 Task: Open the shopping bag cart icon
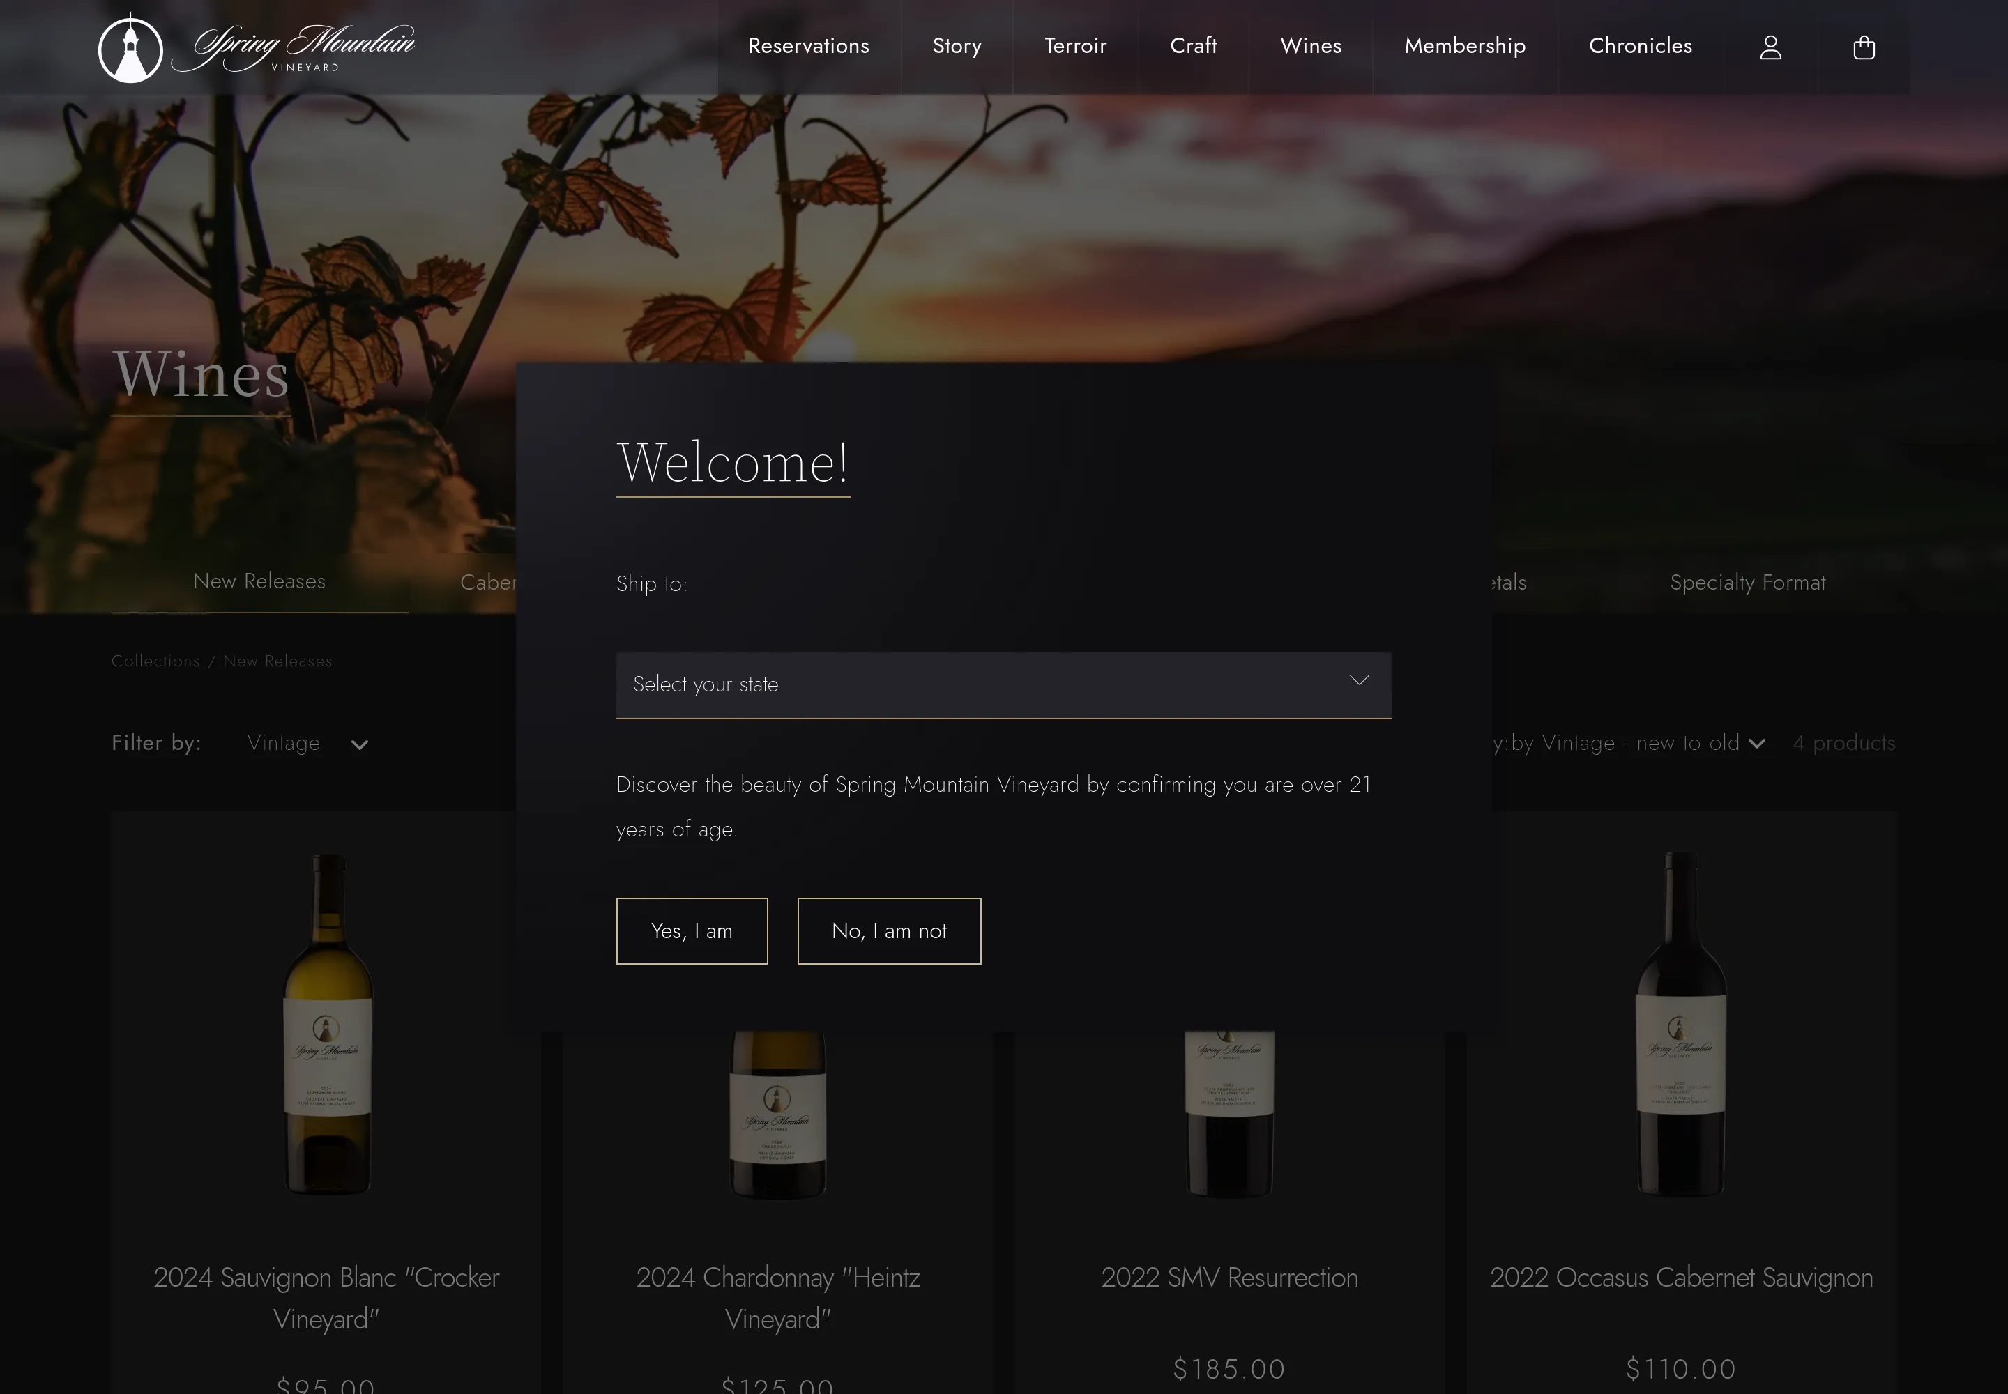coord(1864,47)
